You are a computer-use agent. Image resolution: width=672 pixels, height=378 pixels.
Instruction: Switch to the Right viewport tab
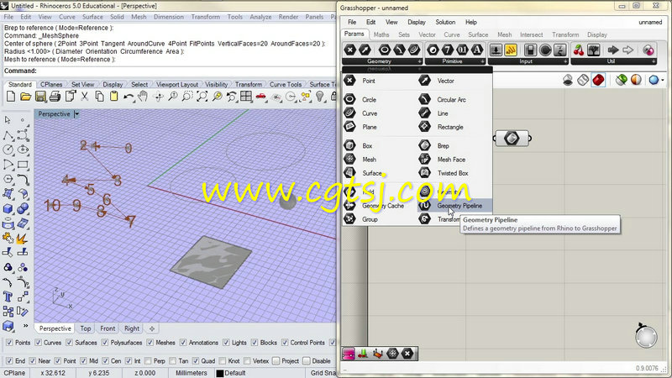click(x=132, y=328)
